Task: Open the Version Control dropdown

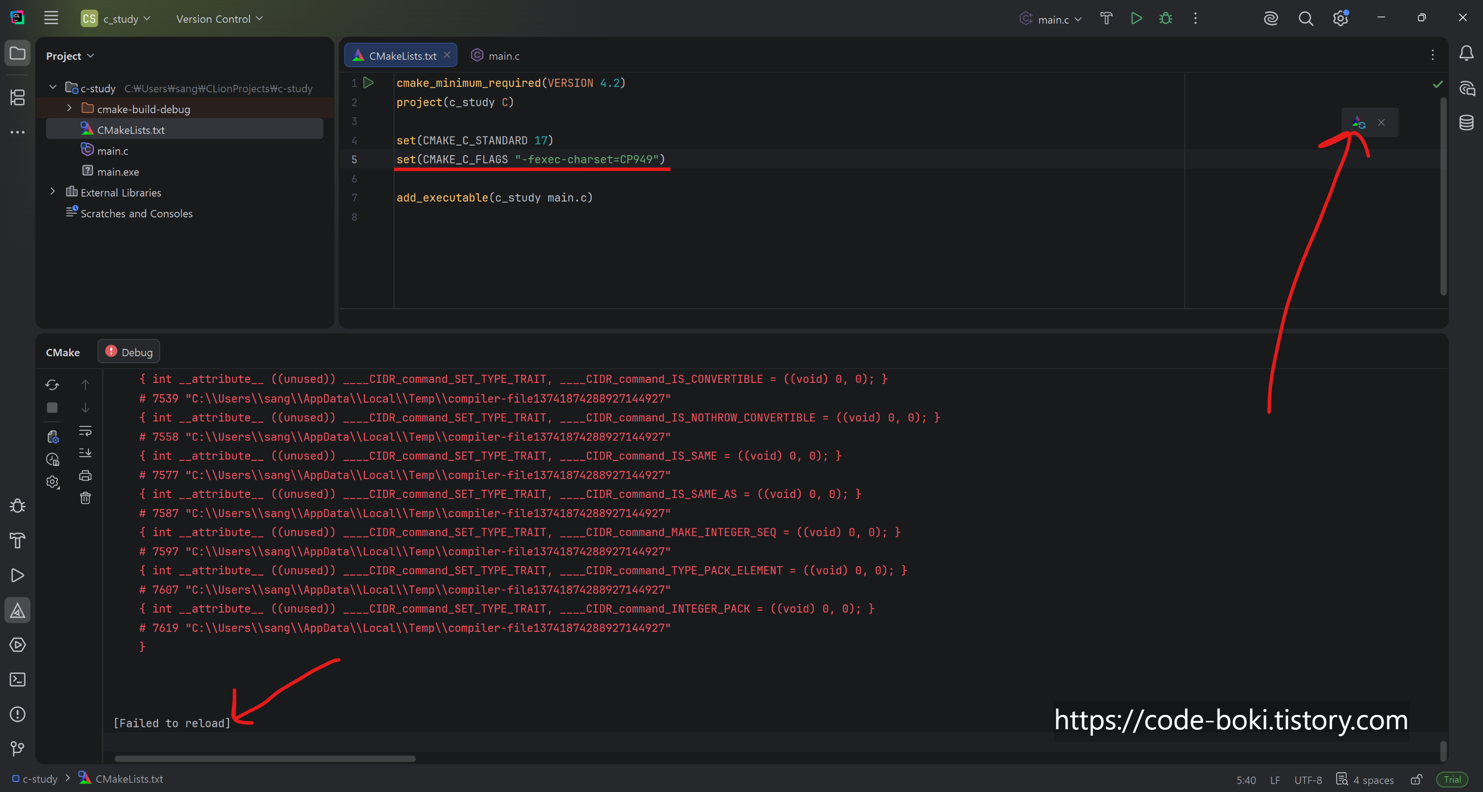Action: [219, 18]
